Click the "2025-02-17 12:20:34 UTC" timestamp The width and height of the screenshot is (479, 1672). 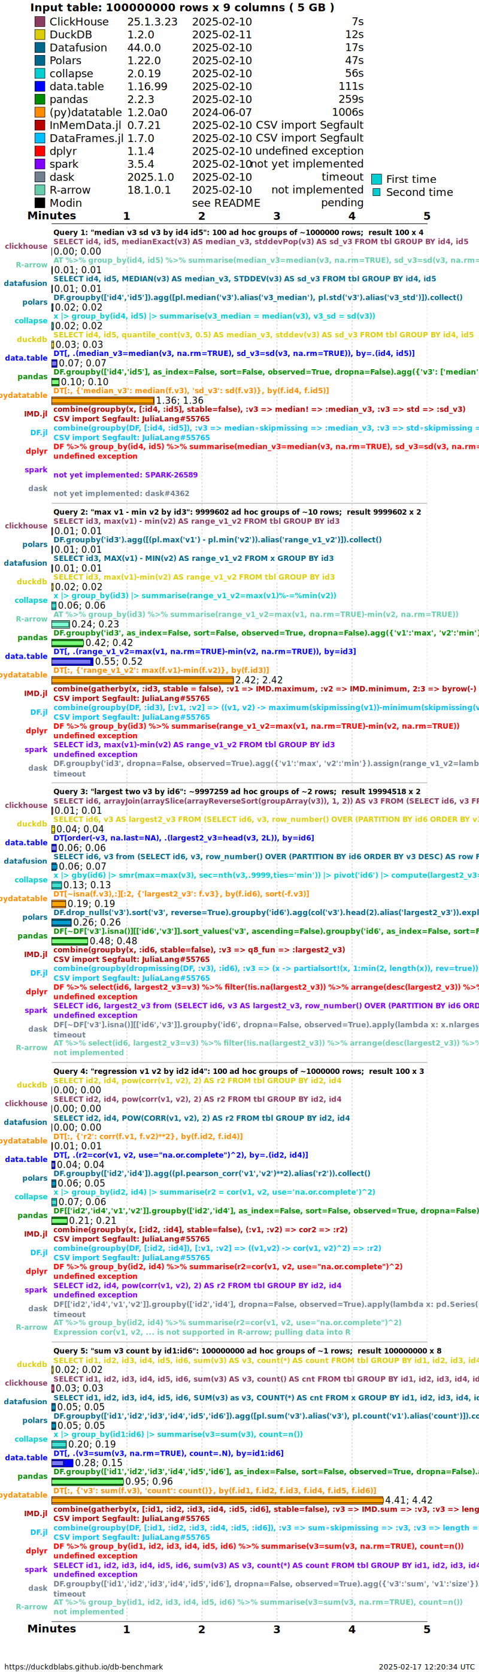426,1667
